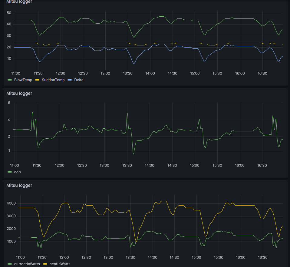
Task: Toggle the SuctionTemp legend label
Action: pos(54,80)
